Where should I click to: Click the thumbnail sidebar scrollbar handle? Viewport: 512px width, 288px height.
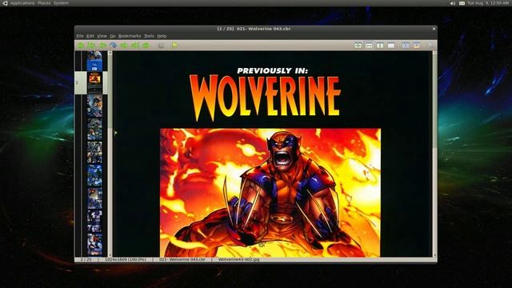110,91
